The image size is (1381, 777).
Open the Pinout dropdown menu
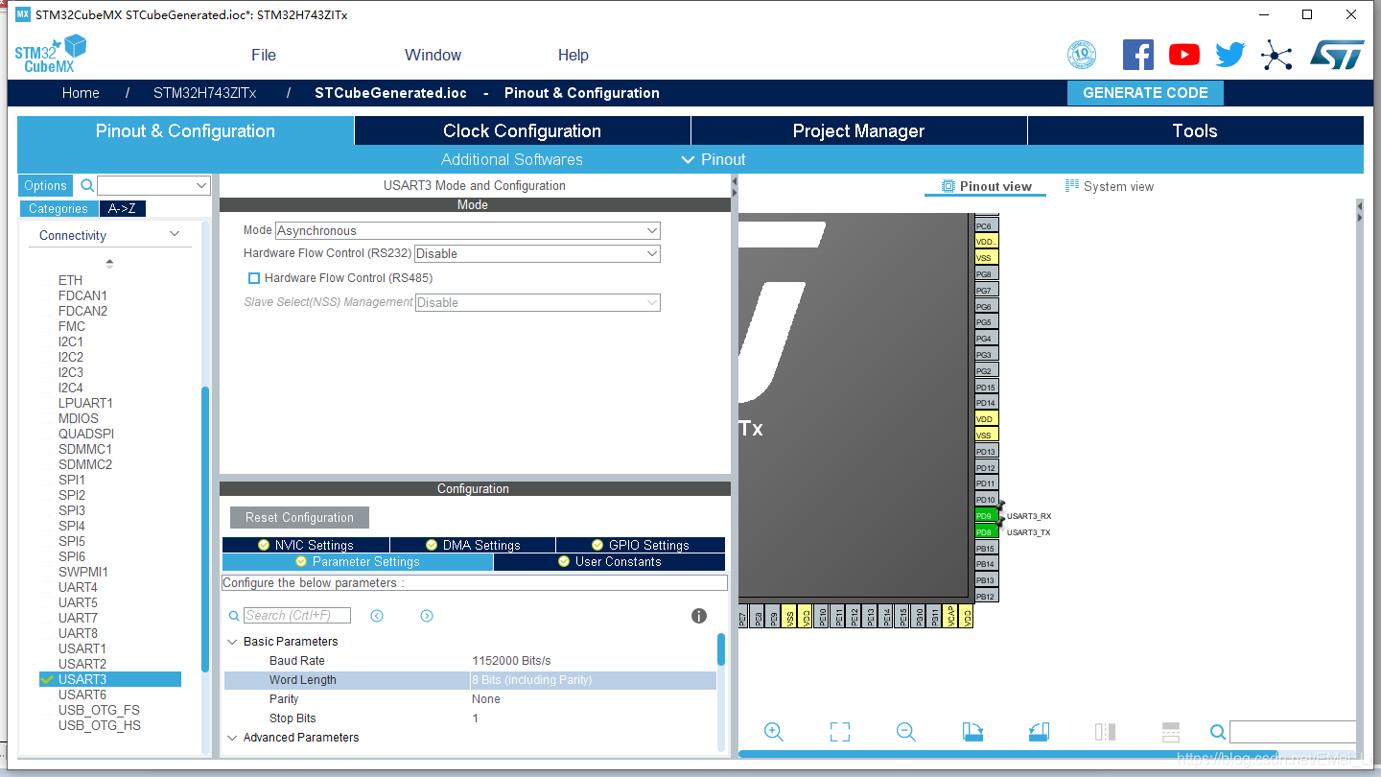tap(714, 159)
